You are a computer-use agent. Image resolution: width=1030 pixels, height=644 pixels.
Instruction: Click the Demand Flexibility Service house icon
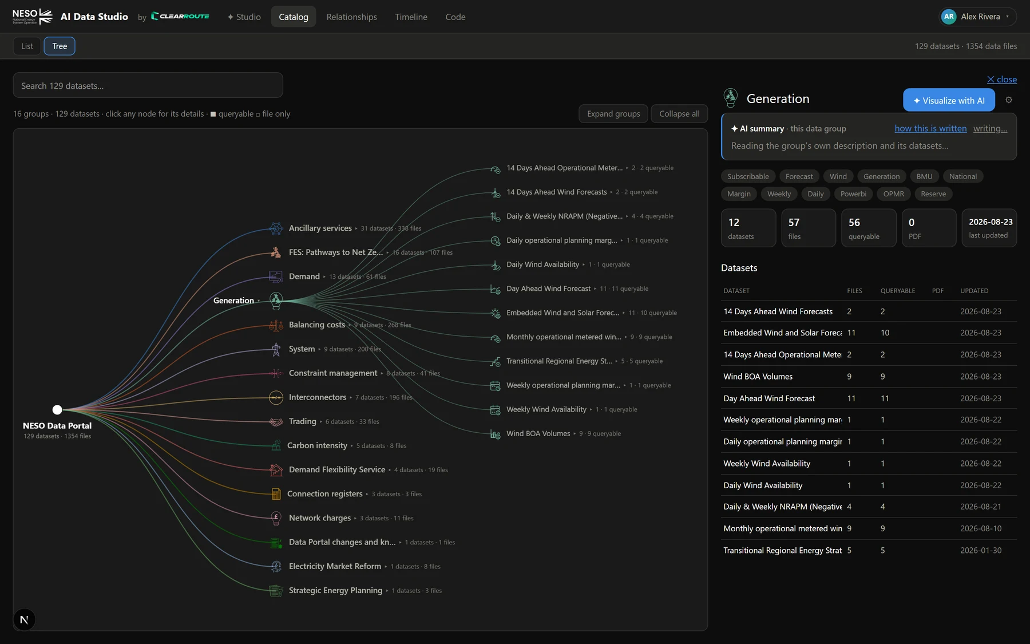click(276, 470)
